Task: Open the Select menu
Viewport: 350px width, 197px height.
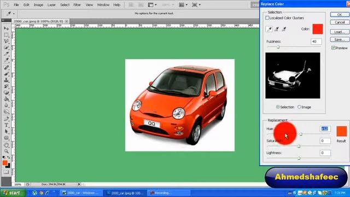Action: click(x=65, y=5)
